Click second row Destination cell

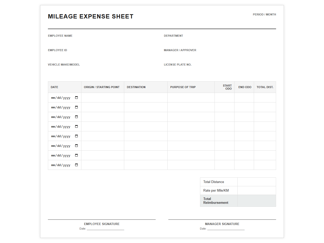pos(146,107)
